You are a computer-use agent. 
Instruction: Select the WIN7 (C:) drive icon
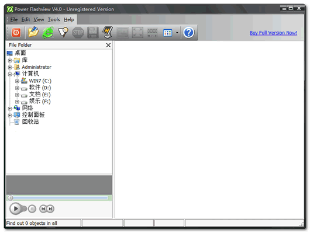click(x=24, y=81)
